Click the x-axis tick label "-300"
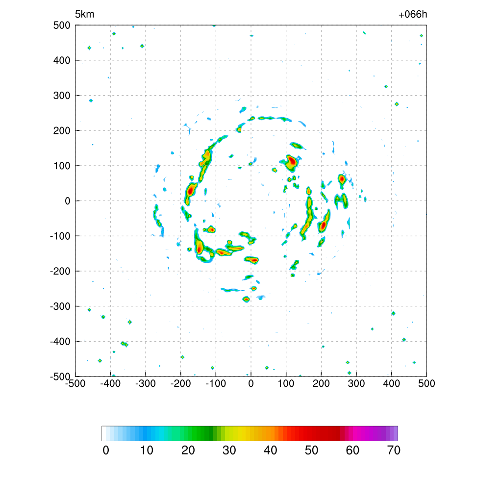This screenshot has width=502, height=502. (146, 383)
